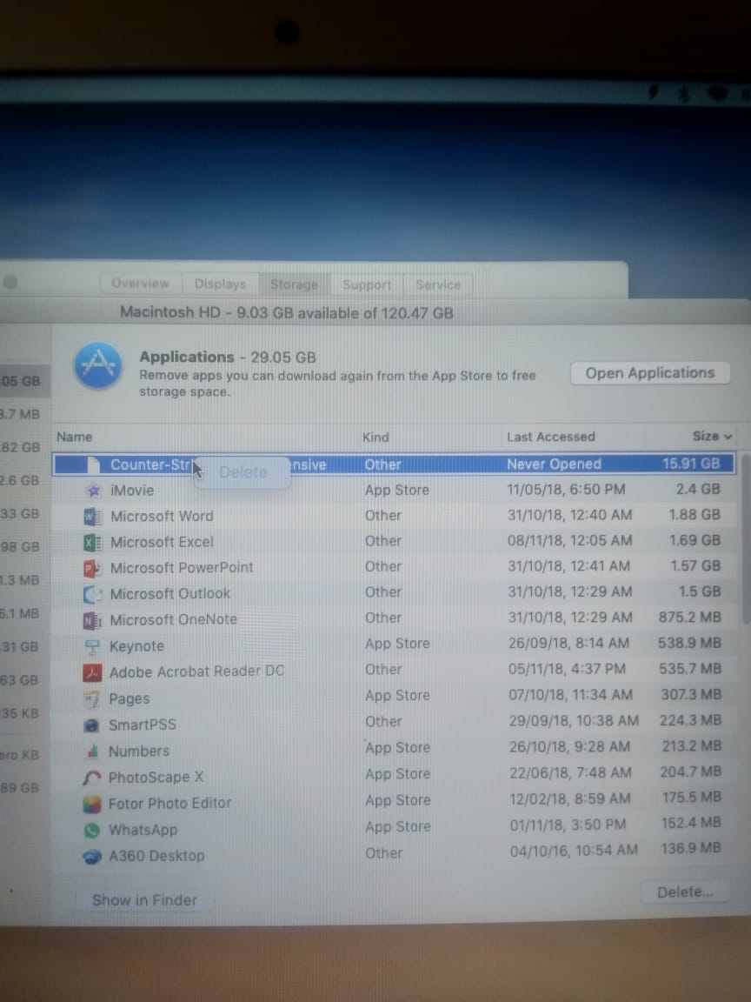Click the 538.9 MB size value
This screenshot has height=1002, width=751.
click(689, 644)
